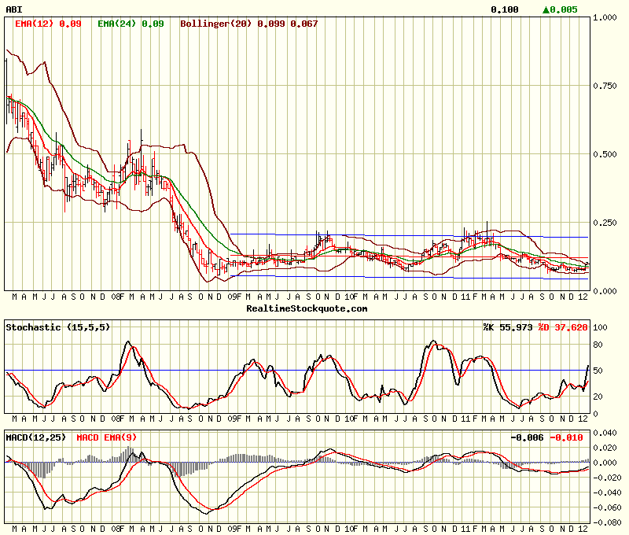Click the 0.100 last price at top

pos(504,9)
